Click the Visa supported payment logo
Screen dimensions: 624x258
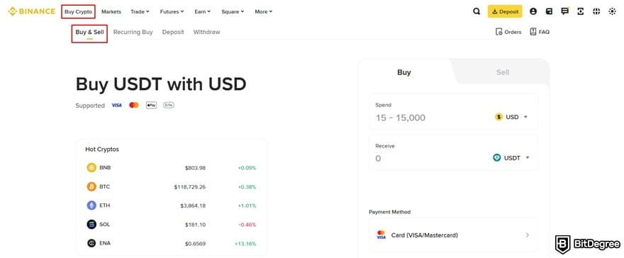[116, 106]
